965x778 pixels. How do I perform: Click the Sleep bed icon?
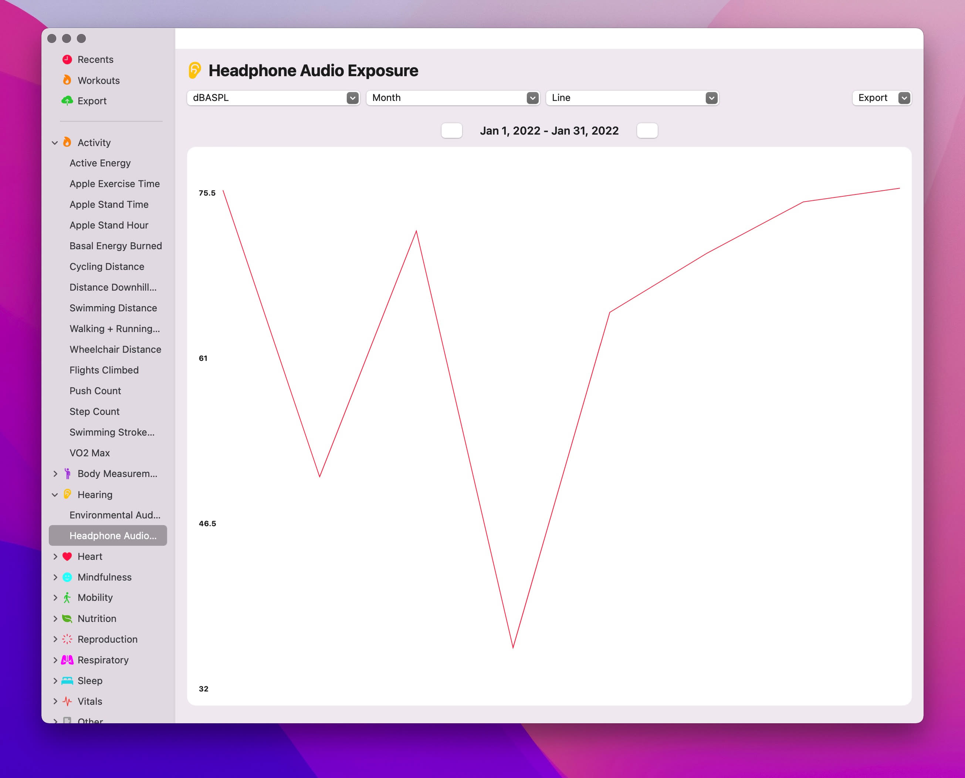67,681
